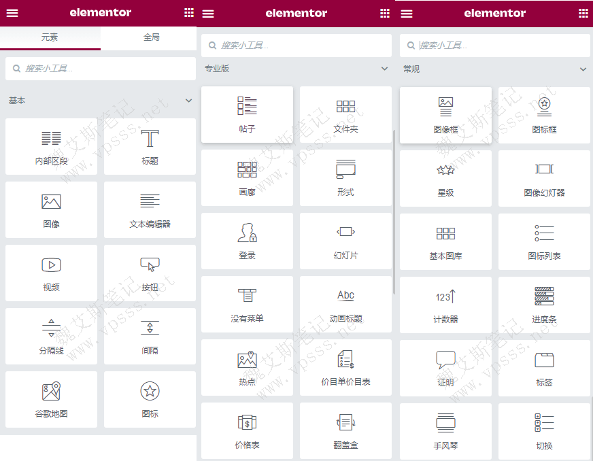Select the 幻灯片 slides widget

345,241
